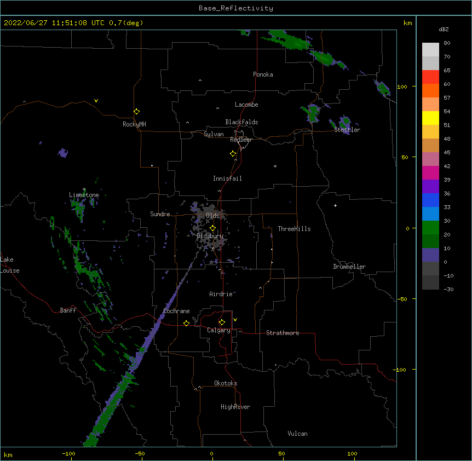Click the -100 tick label on horizontal axis
The width and height of the screenshot is (472, 461).
[x=68, y=453]
